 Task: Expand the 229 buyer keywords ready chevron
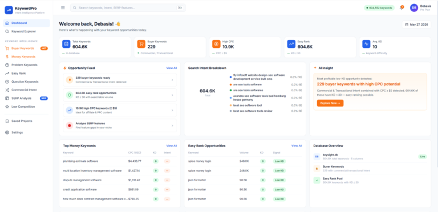point(172,80)
